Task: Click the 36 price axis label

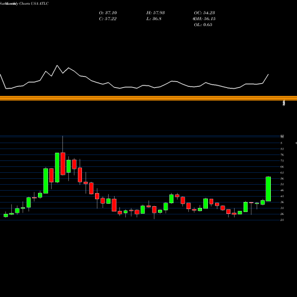Action: coord(282,202)
